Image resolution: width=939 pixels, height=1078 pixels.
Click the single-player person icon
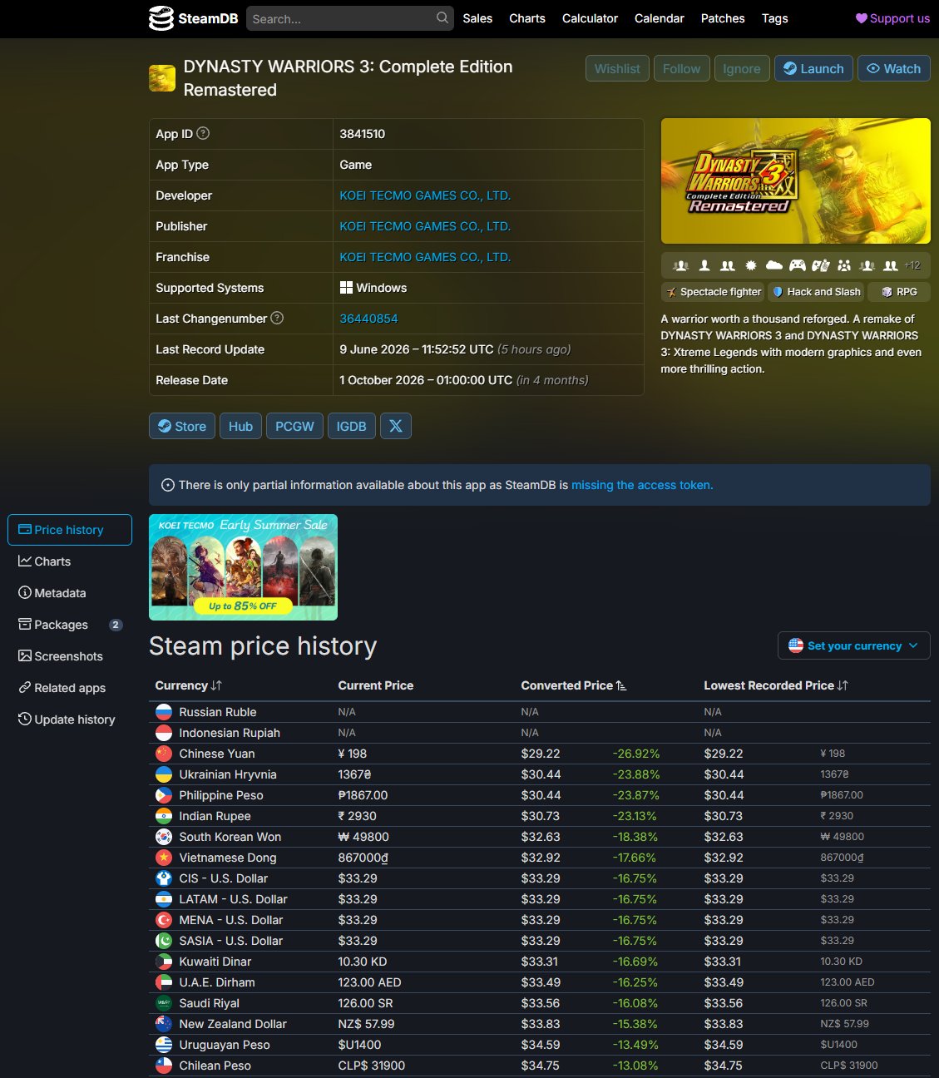[704, 265]
